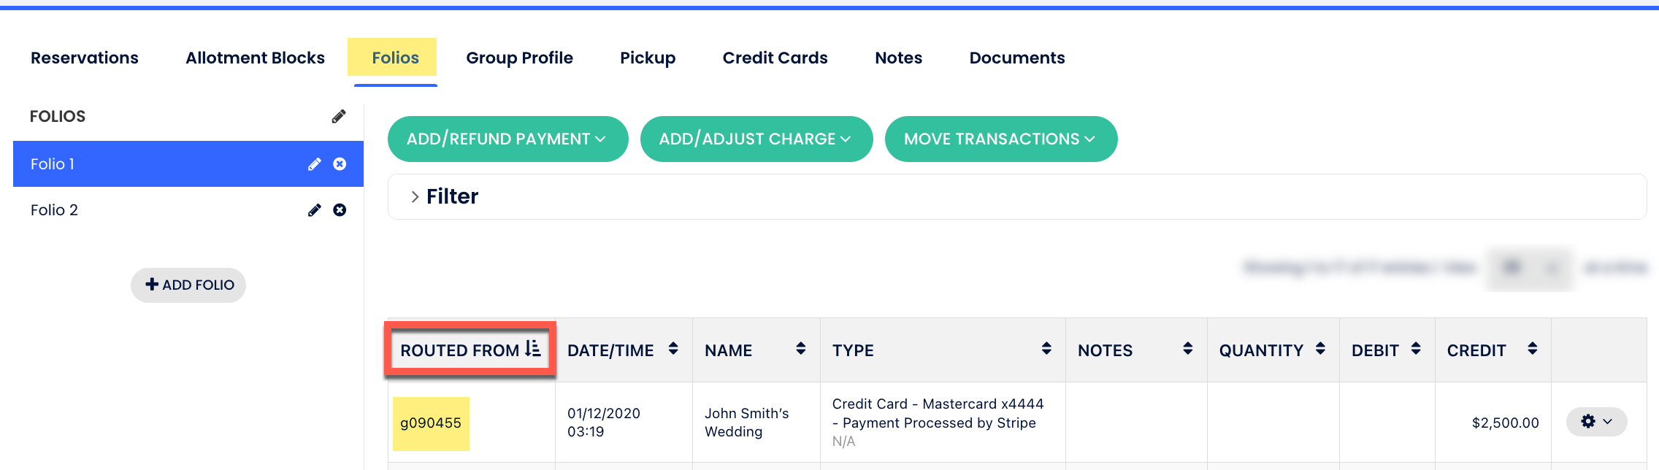Sort the Date/Time column arrows
This screenshot has width=1659, height=470.
673,349
